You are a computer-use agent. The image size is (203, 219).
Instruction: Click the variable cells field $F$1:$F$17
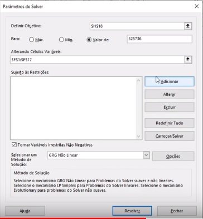[97, 60]
